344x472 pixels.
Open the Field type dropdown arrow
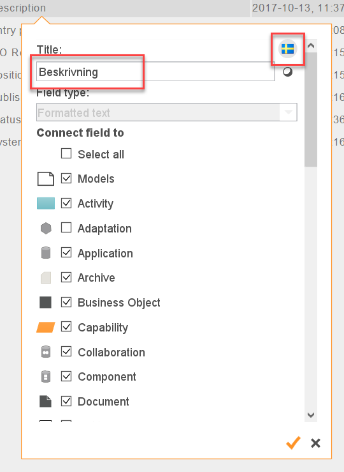tap(288, 112)
